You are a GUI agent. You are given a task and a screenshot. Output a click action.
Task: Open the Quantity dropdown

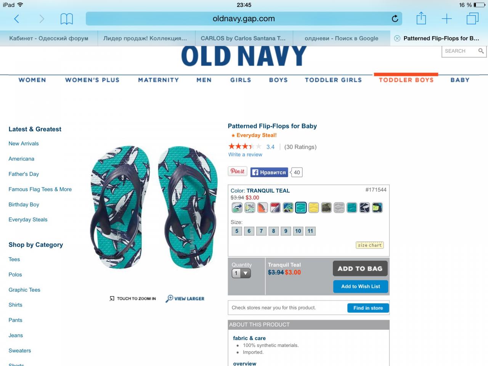(241, 273)
